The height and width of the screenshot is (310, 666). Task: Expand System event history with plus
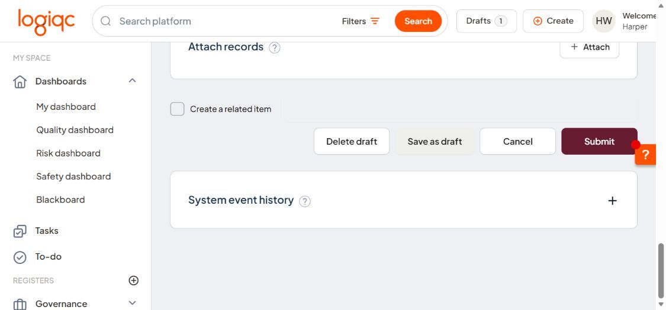tap(612, 201)
